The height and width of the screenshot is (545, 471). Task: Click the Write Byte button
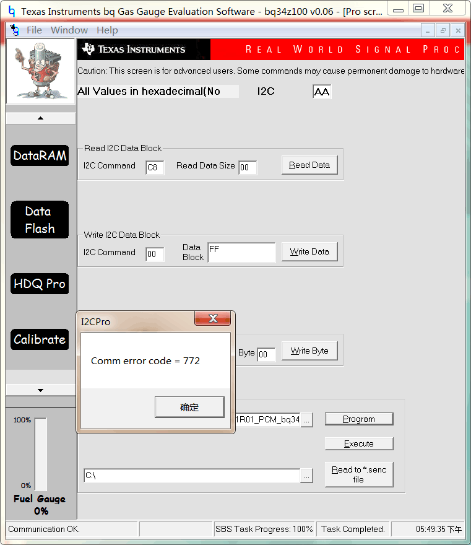[x=309, y=351]
